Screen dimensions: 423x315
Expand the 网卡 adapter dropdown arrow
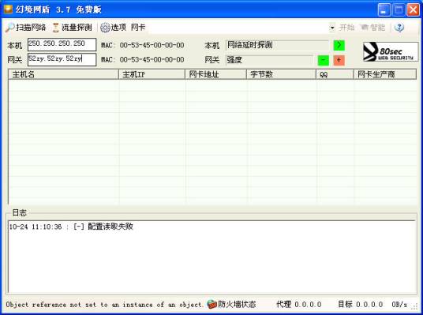click(x=332, y=28)
